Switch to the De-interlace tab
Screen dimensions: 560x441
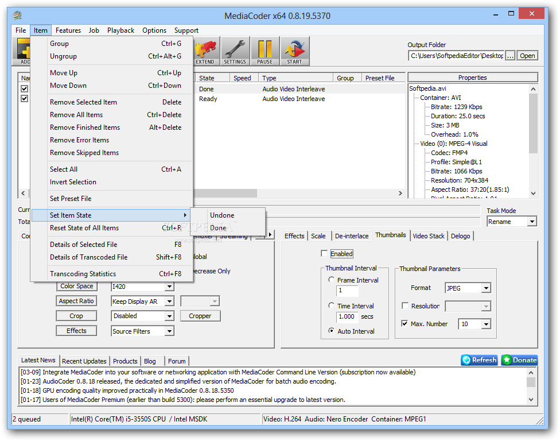pos(351,236)
